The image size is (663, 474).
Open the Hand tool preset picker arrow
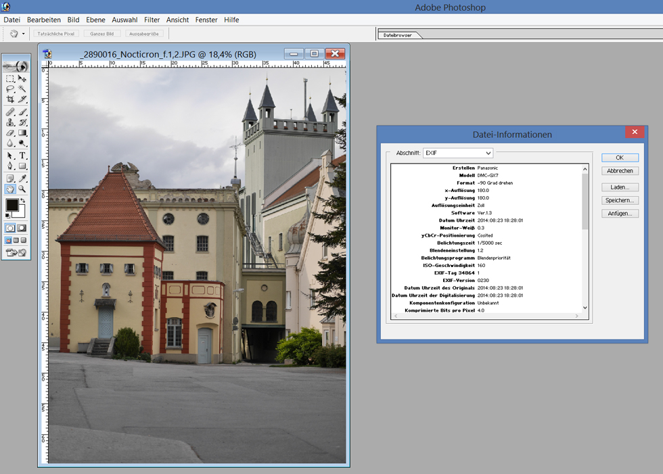click(23, 33)
